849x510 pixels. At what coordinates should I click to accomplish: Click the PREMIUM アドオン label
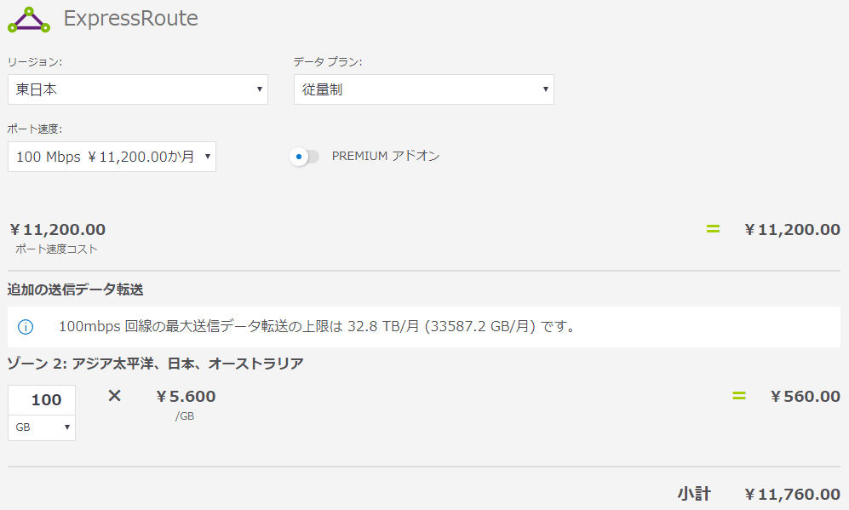(386, 157)
